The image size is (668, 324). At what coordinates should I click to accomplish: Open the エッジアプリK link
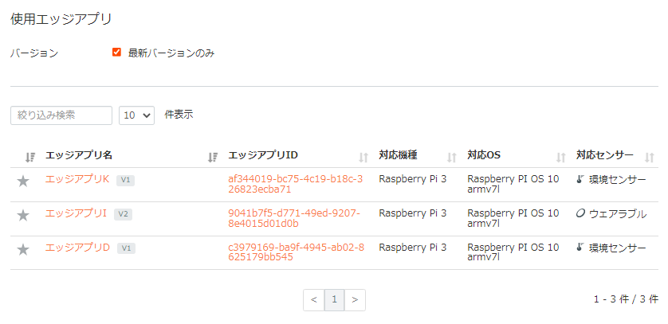[x=77, y=179]
